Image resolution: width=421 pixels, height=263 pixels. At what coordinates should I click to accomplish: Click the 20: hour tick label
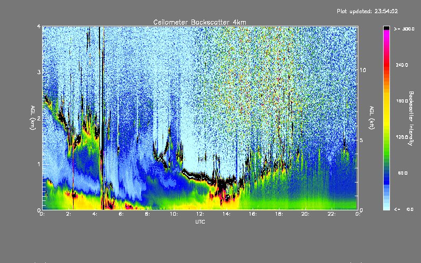tap(306, 214)
